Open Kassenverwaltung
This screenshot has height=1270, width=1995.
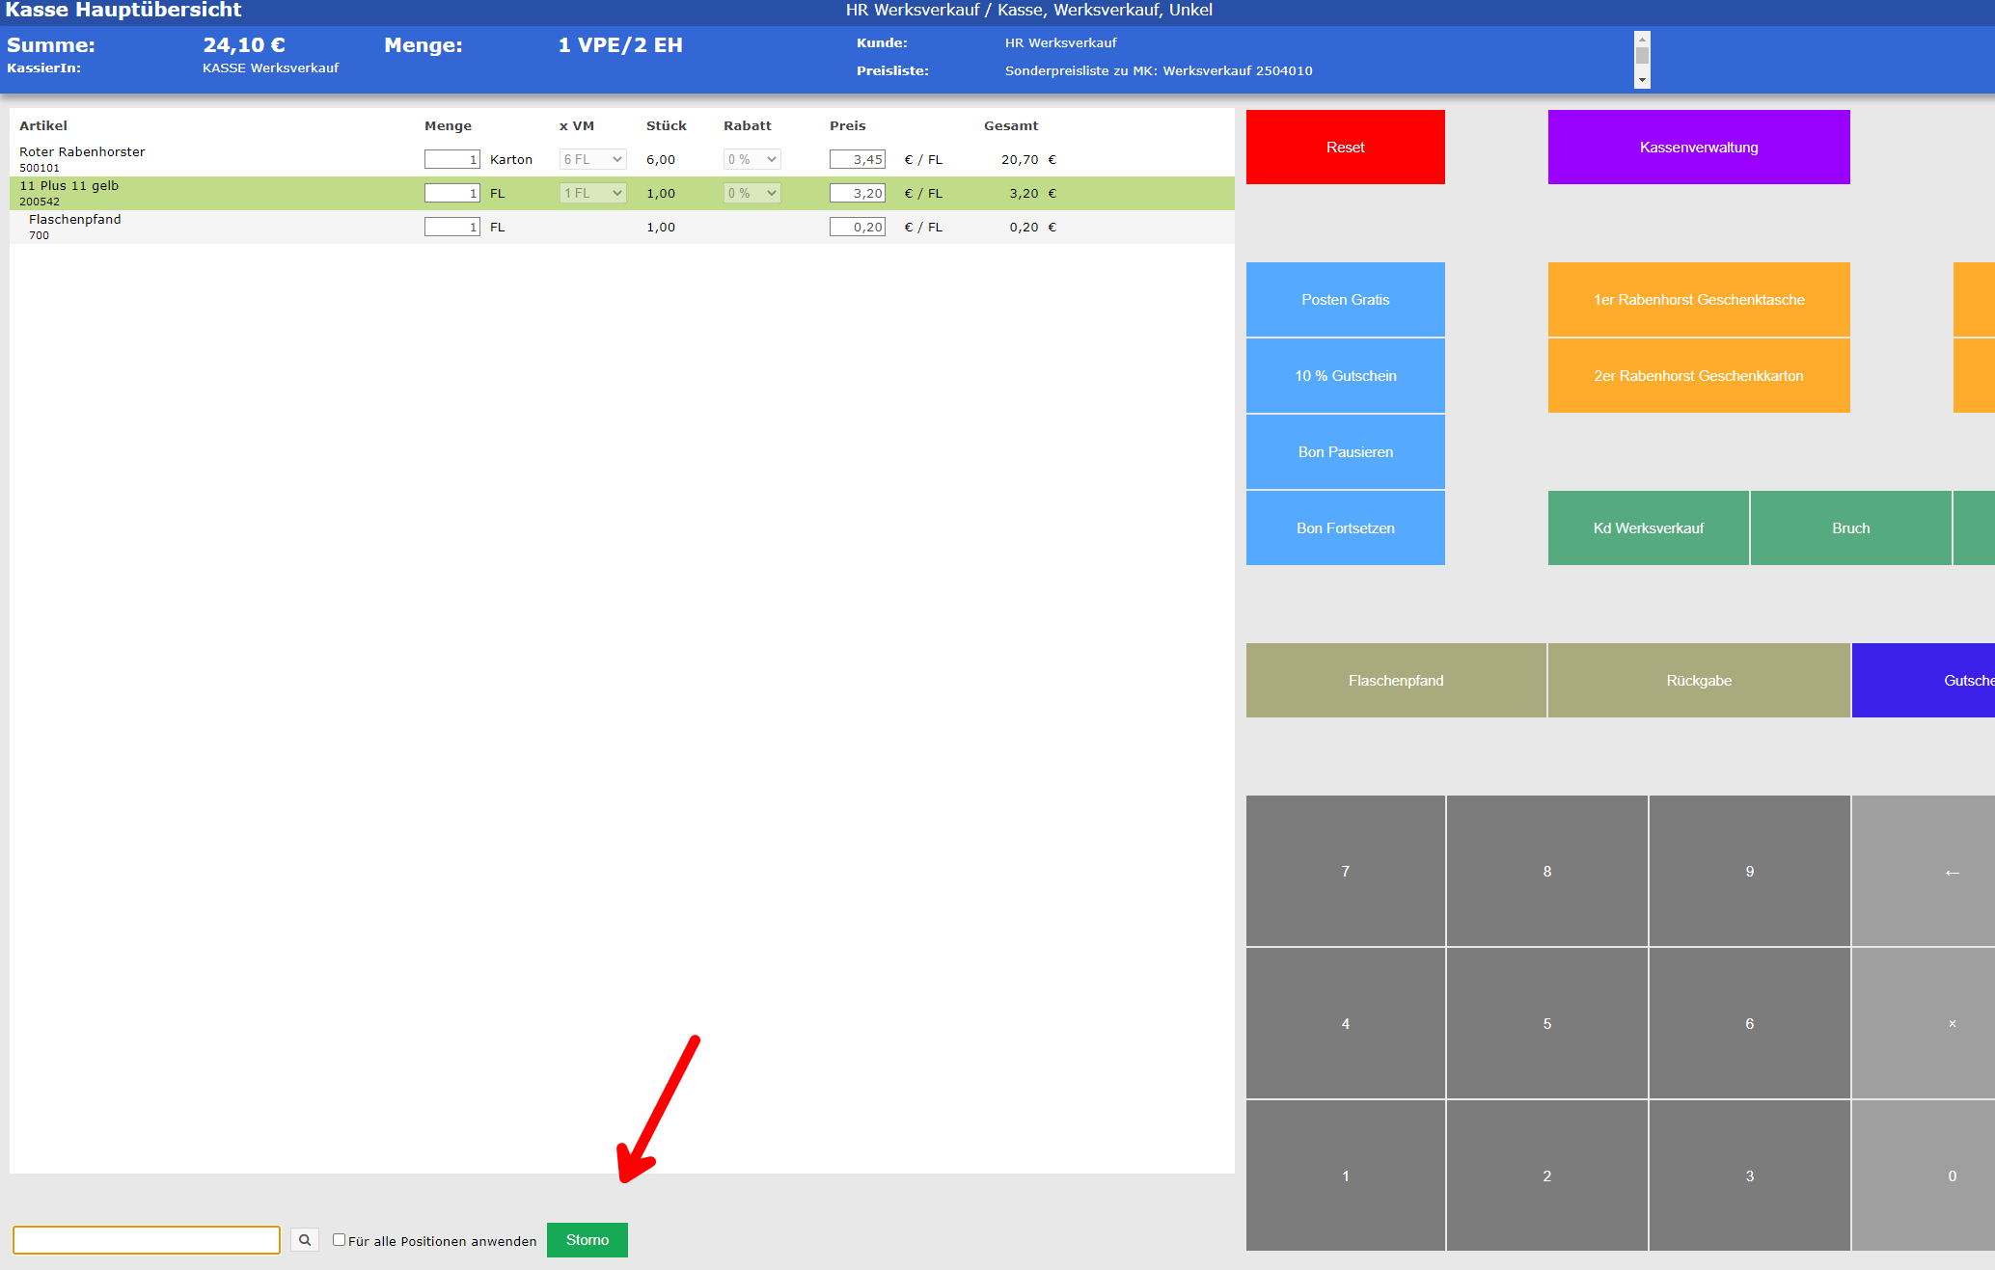tap(1698, 147)
